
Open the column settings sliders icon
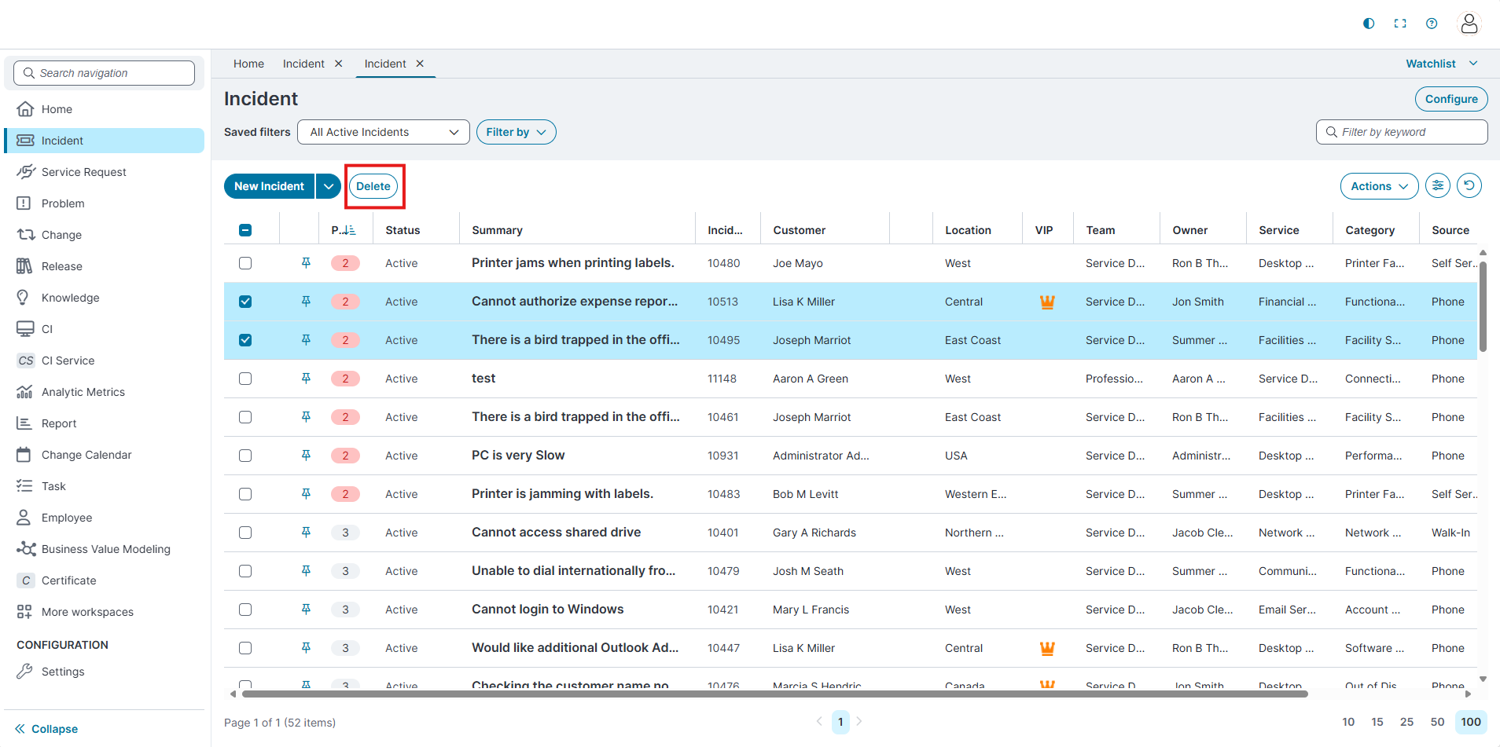click(x=1438, y=186)
